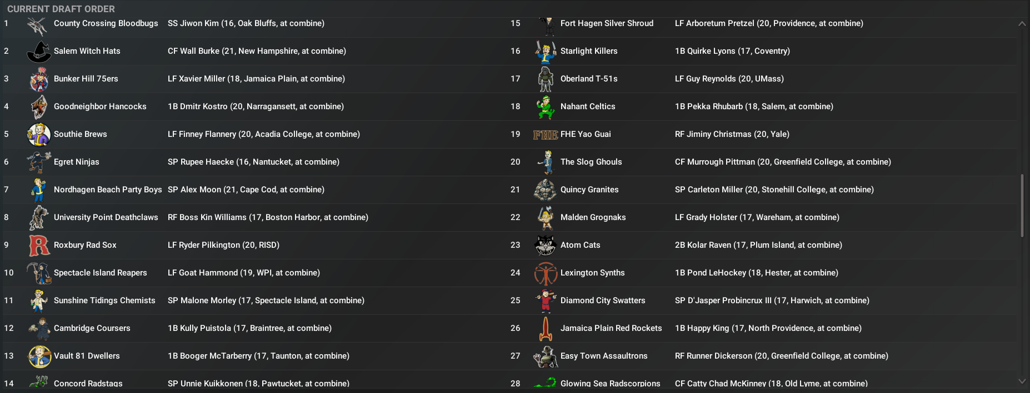Open the County Crossing Bloodbugs team page
Viewport: 1030px width, 393px height.
coord(106,23)
